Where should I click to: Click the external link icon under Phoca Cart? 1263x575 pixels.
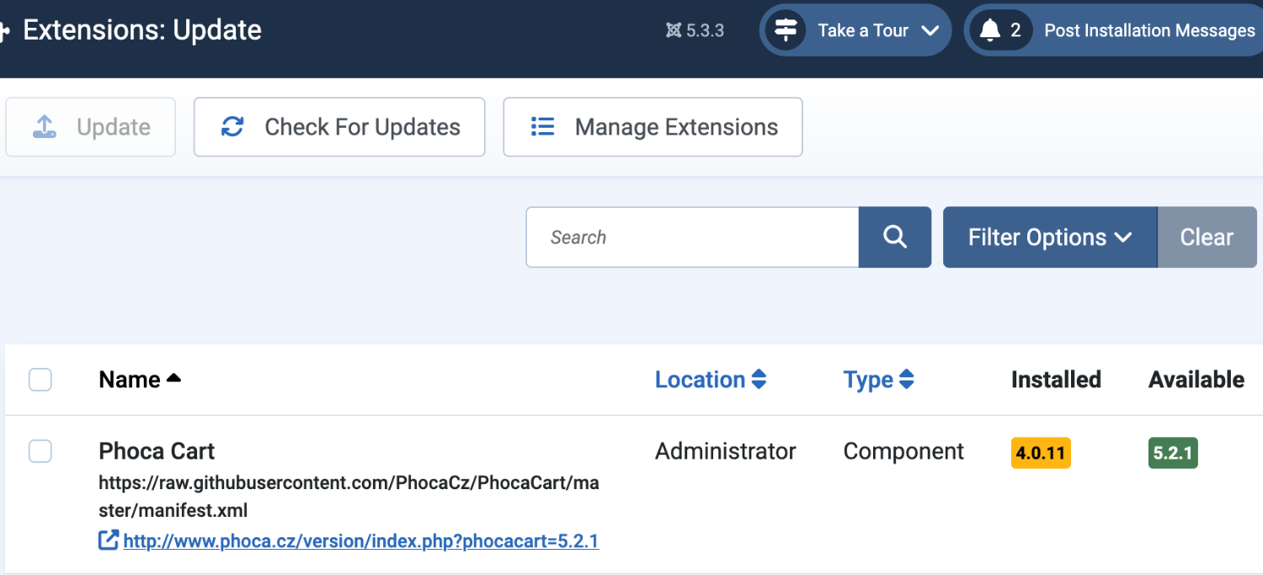[109, 540]
